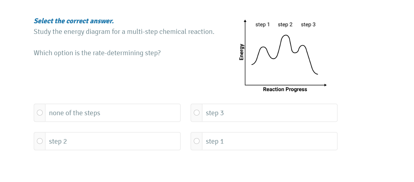Click the "Study the energy diagram" instruction text
The image size is (414, 182).
pos(124,32)
